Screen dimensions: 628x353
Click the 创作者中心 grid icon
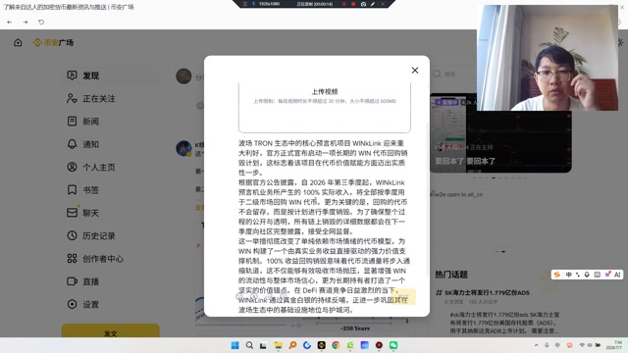click(x=72, y=259)
